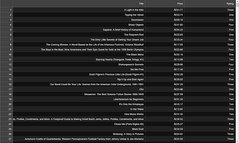Select the Title column header
This screenshot has width=239, height=143.
click(x=79, y=4)
